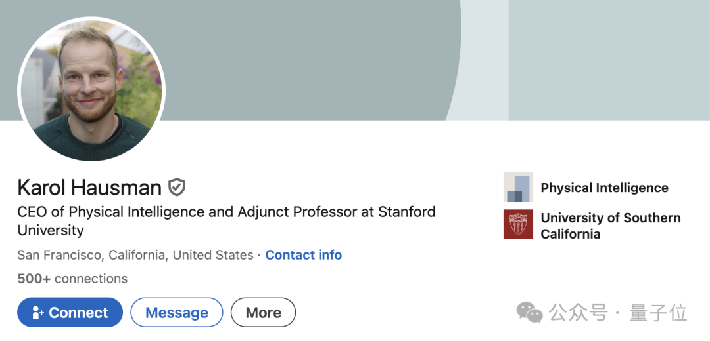Click the name Karol Hausman
The width and height of the screenshot is (710, 341).
89,188
